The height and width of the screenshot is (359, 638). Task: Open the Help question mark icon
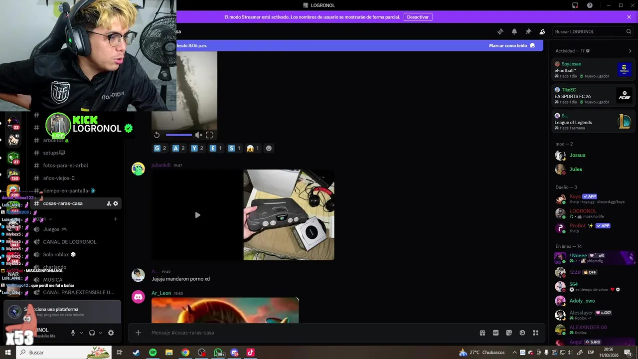click(590, 5)
